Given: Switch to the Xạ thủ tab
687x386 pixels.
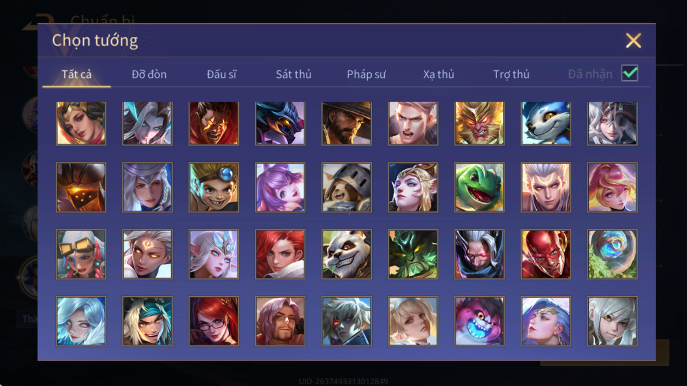Looking at the screenshot, I should 438,75.
